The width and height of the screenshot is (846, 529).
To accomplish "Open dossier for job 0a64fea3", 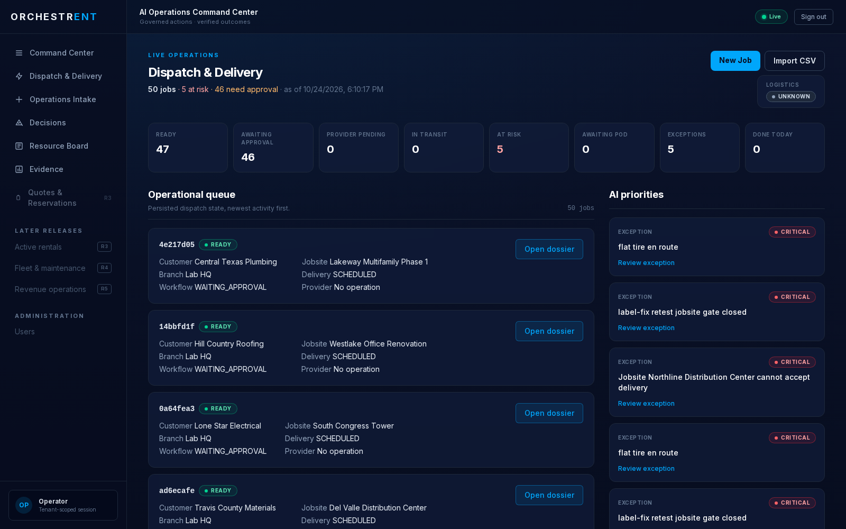I will pyautogui.click(x=549, y=413).
